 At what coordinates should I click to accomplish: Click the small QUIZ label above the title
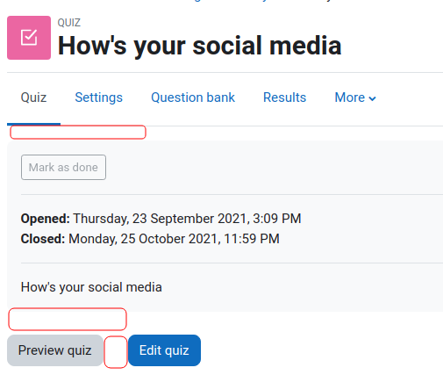click(x=69, y=23)
